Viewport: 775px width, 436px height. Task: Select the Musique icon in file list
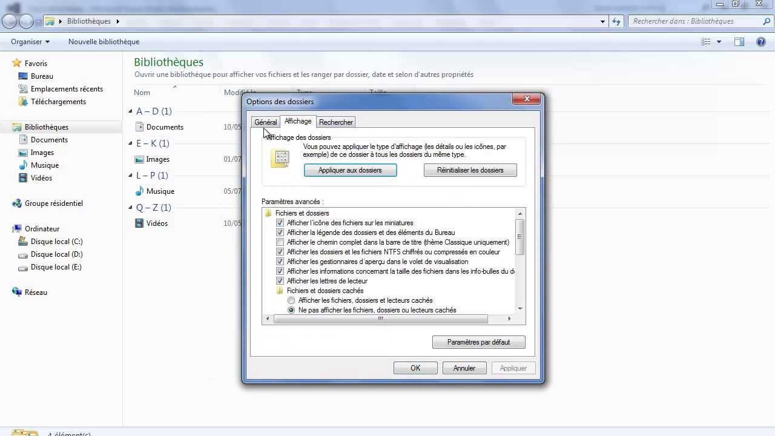click(139, 191)
